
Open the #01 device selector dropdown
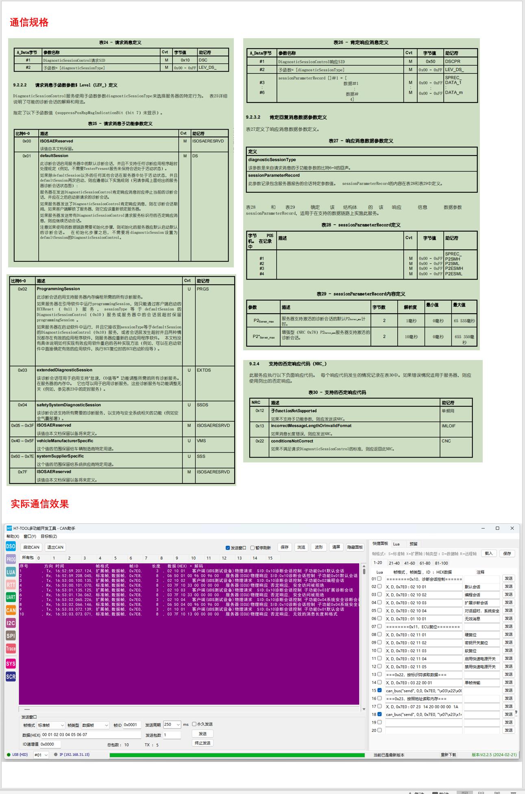pyautogui.click(x=41, y=755)
